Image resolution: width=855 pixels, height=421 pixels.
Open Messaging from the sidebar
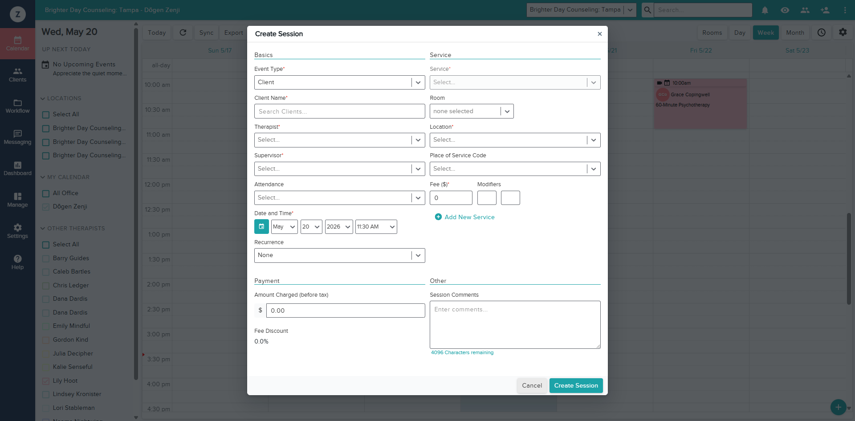pyautogui.click(x=17, y=137)
